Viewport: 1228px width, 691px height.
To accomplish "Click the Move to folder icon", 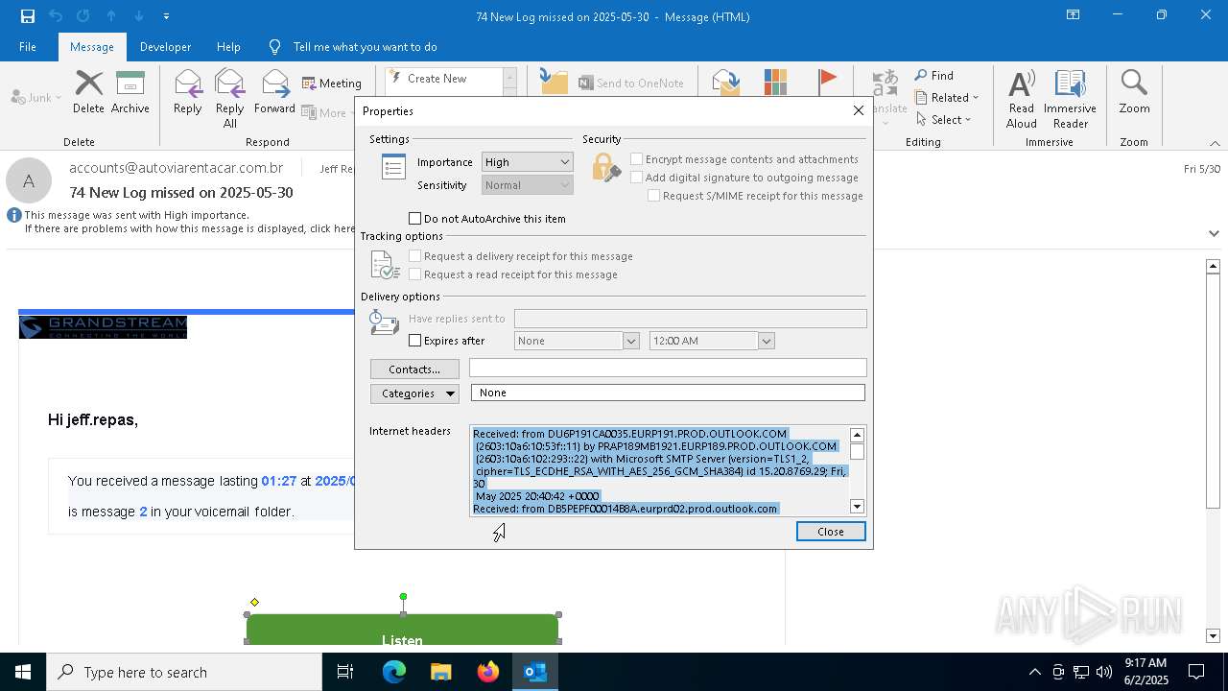I will (554, 83).
